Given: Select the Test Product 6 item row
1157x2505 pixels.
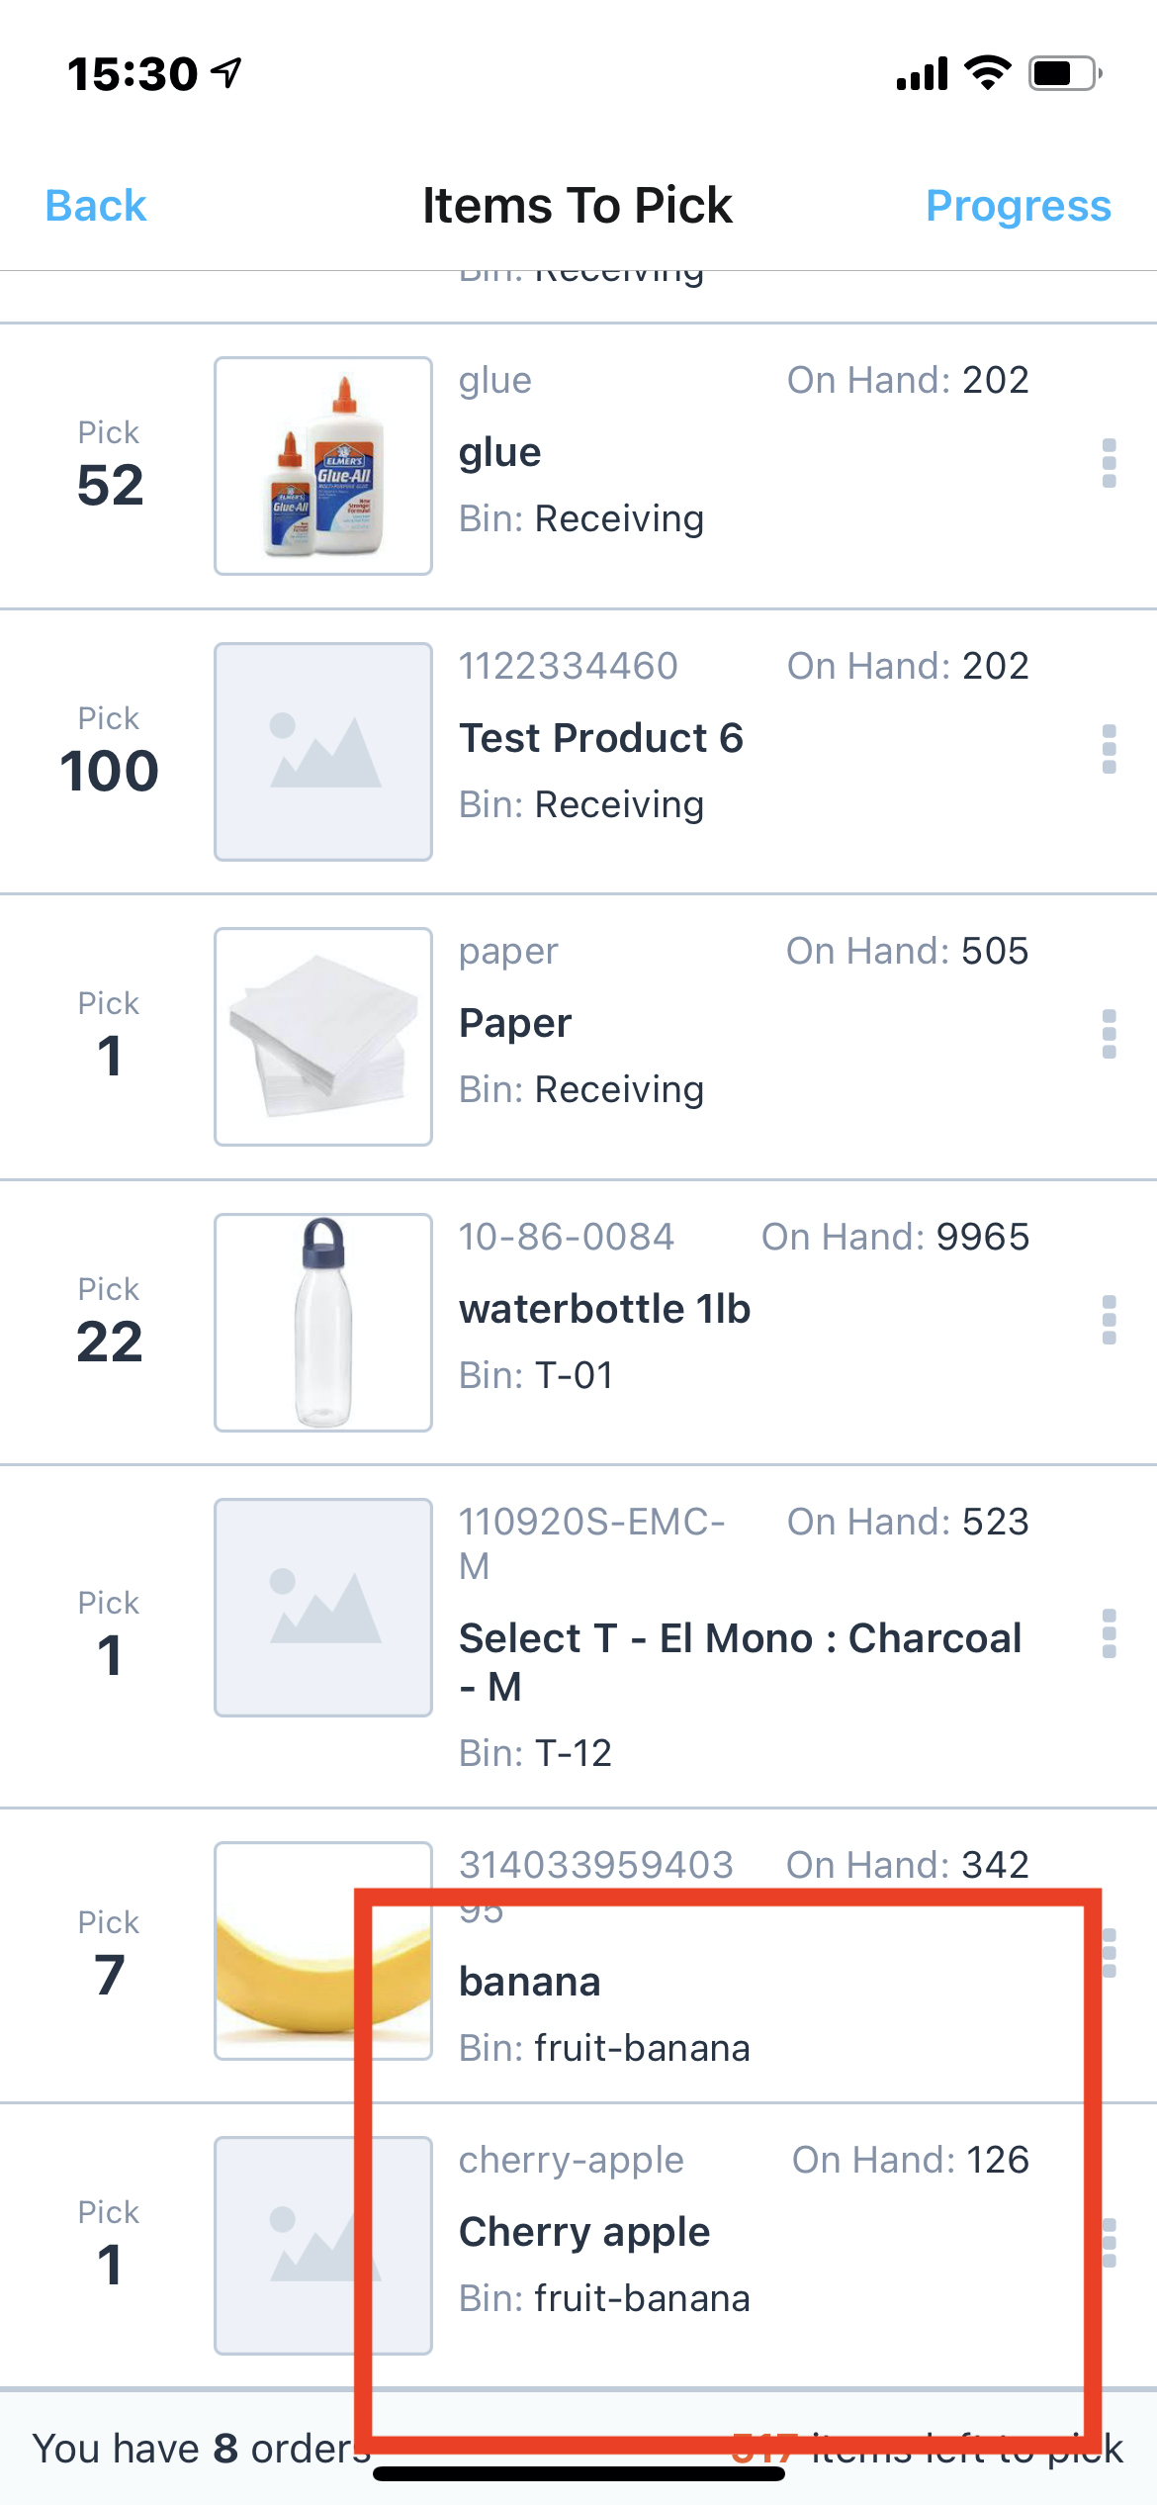Looking at the screenshot, I should 578,752.
